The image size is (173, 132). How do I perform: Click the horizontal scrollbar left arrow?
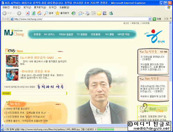(x=2, y=125)
